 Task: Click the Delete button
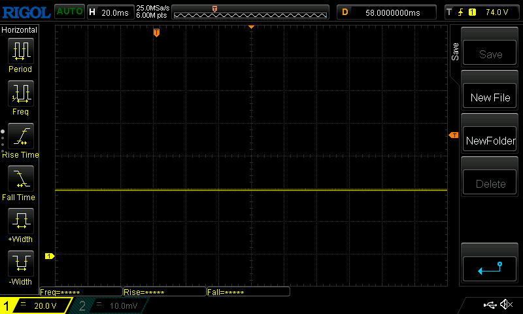pos(490,183)
